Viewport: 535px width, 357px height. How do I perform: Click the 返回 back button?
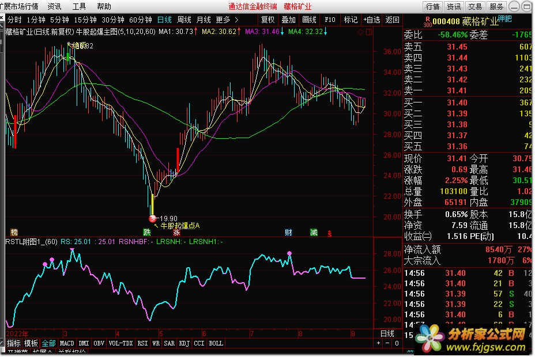tap(393, 20)
